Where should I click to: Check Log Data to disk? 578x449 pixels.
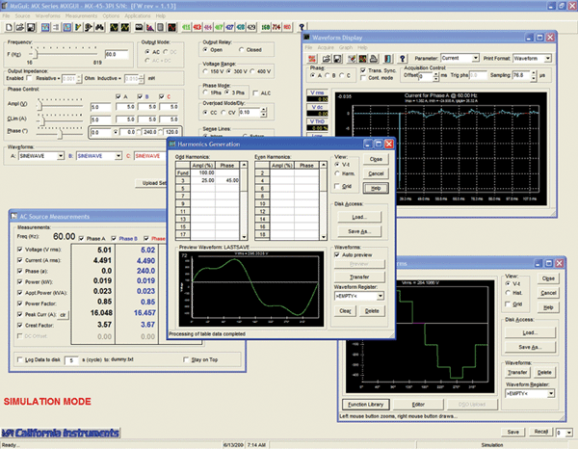(x=20, y=359)
